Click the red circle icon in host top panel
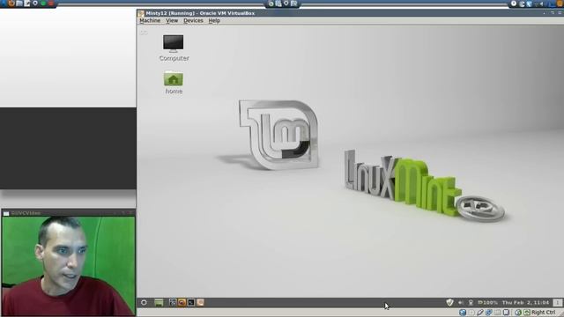This screenshot has height=317, width=564. point(51,4)
